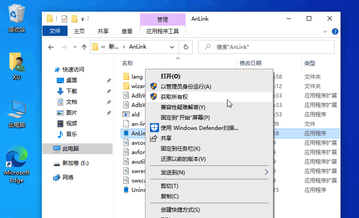Open the recent locations dropdown arrow
This screenshot has width=359, height=218.
[x=75, y=47]
